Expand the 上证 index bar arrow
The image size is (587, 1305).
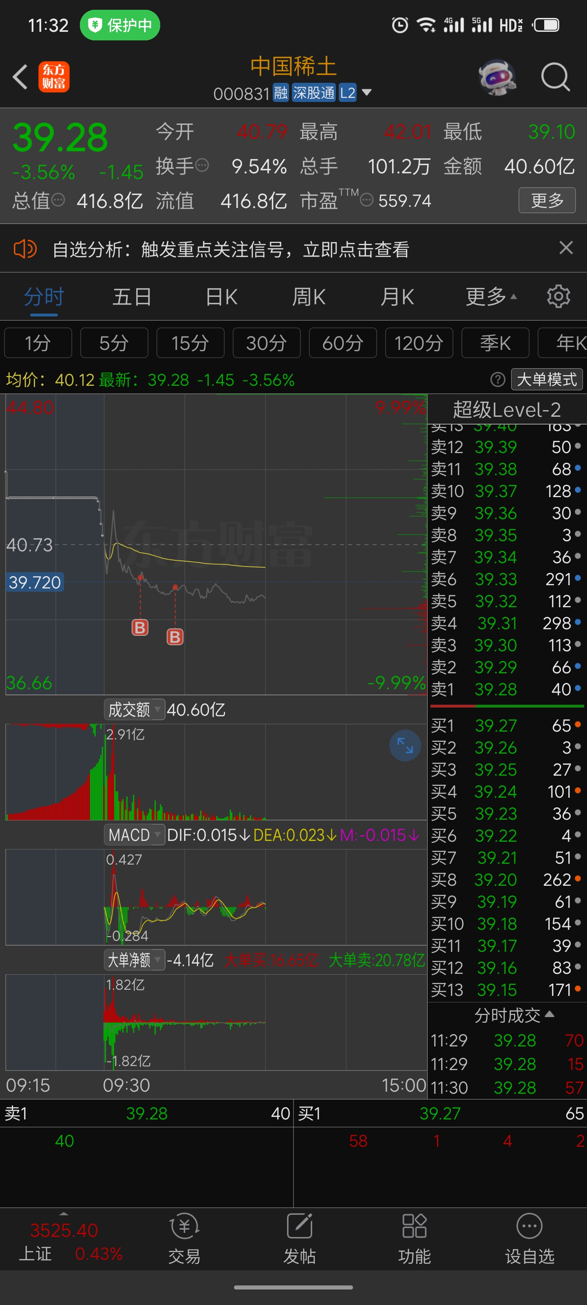[64, 1214]
